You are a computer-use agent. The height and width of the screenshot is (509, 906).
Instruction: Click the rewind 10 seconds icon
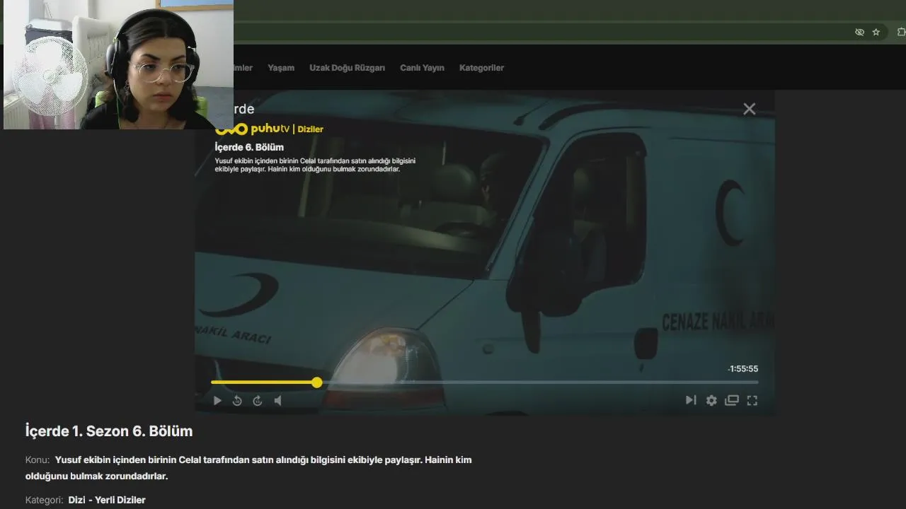coord(237,401)
